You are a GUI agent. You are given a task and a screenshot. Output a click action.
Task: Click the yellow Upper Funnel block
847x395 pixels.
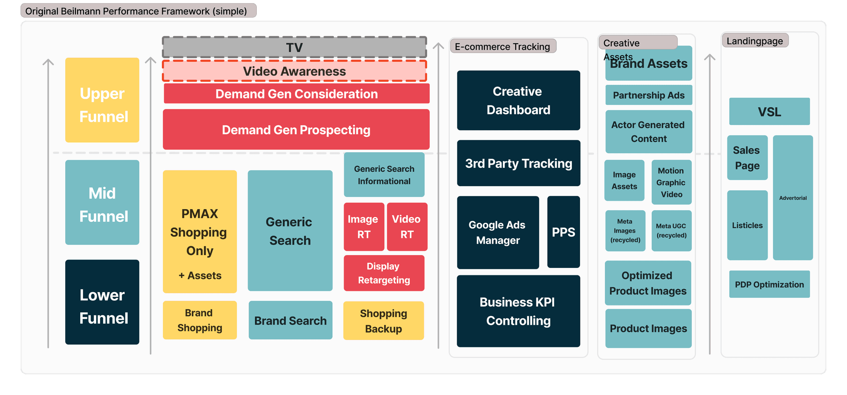[102, 100]
